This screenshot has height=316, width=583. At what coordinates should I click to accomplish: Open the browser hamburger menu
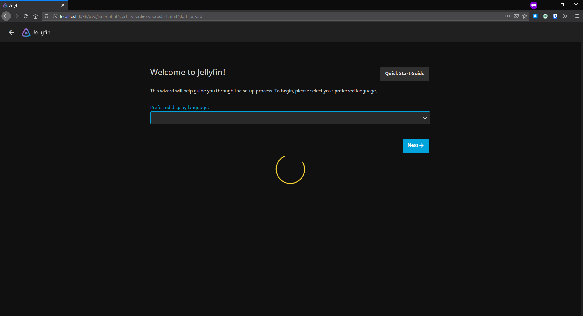point(577,16)
